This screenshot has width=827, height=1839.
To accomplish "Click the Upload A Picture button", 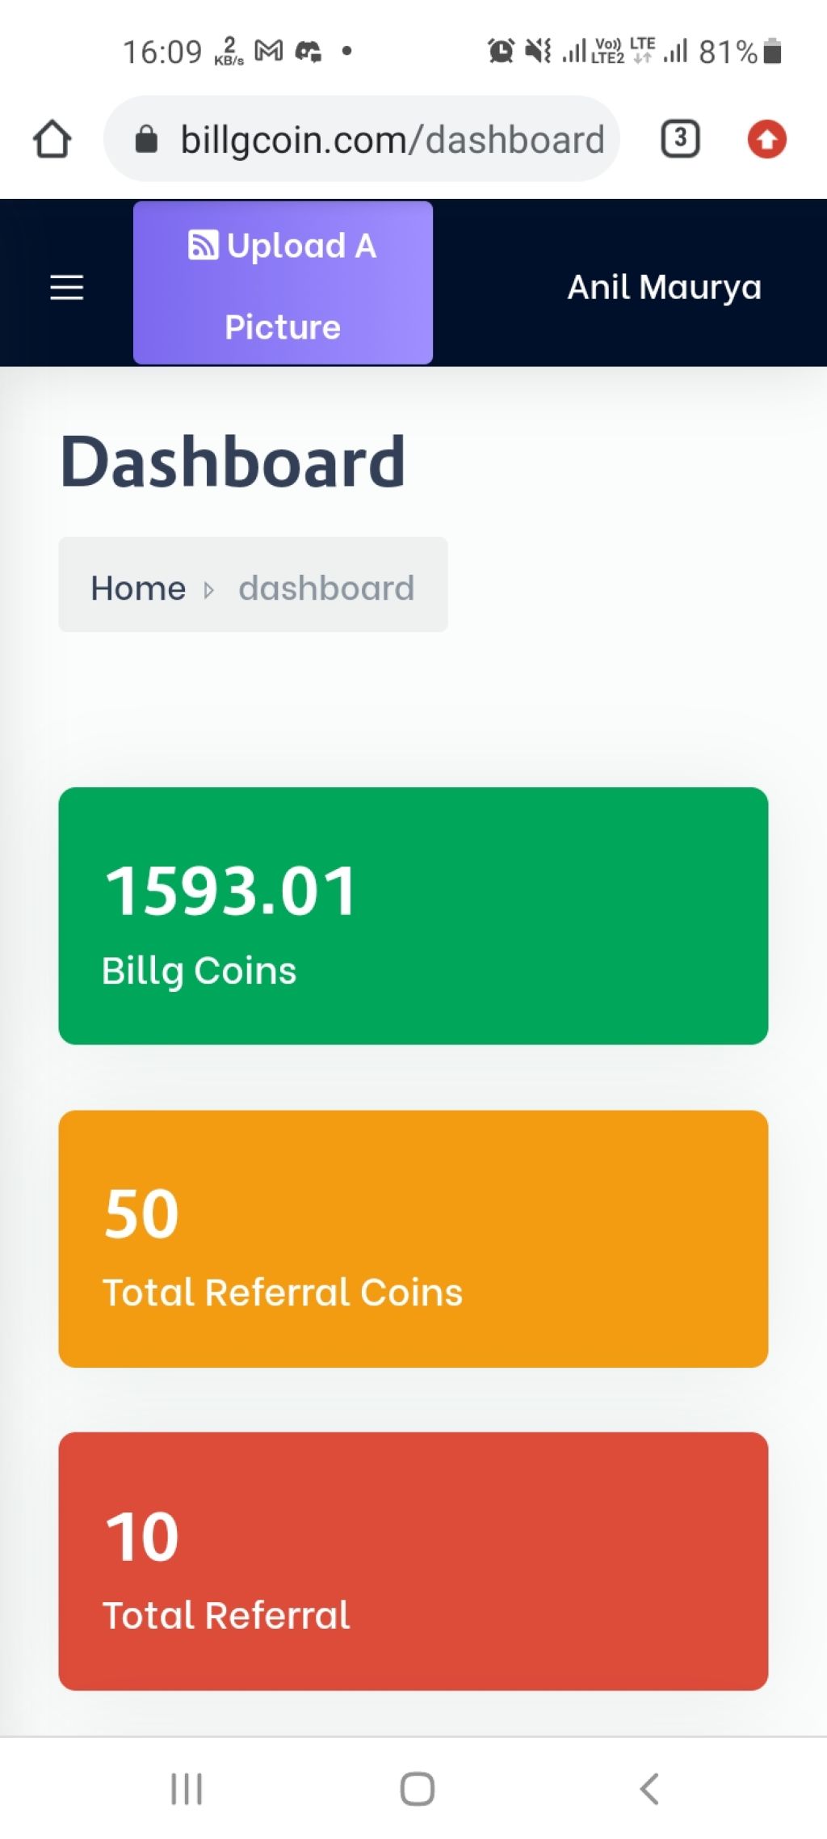I will tap(283, 283).
